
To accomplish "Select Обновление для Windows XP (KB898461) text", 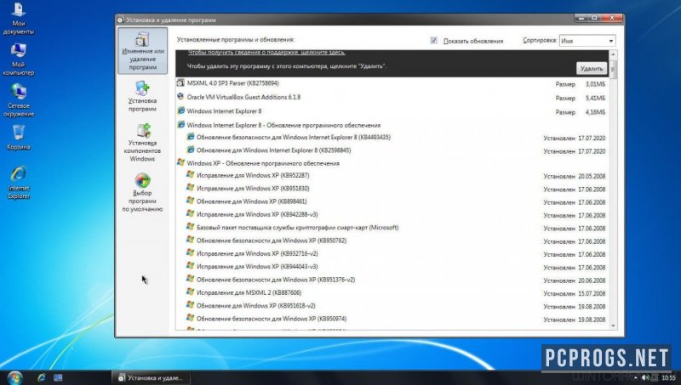I will [x=251, y=201].
